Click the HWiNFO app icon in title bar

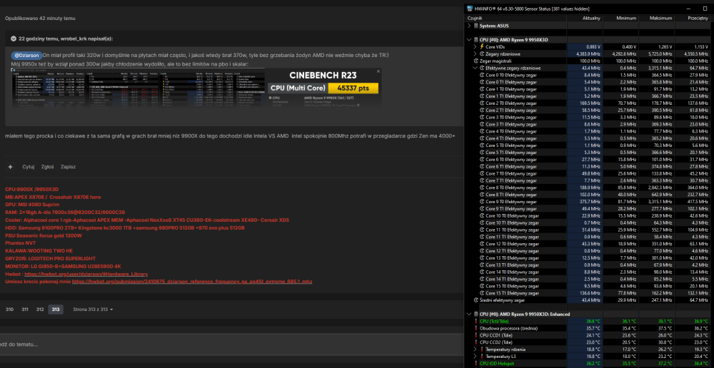pyautogui.click(x=470, y=9)
